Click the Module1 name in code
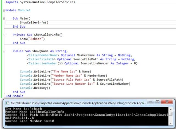Viewport: 176px width, 129px height. (x=24, y=10)
